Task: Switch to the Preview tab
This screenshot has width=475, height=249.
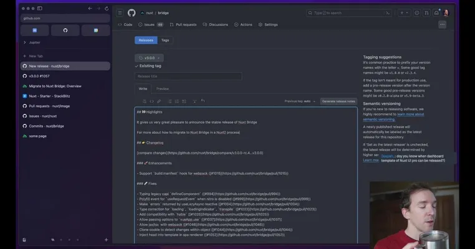Action: [163, 88]
